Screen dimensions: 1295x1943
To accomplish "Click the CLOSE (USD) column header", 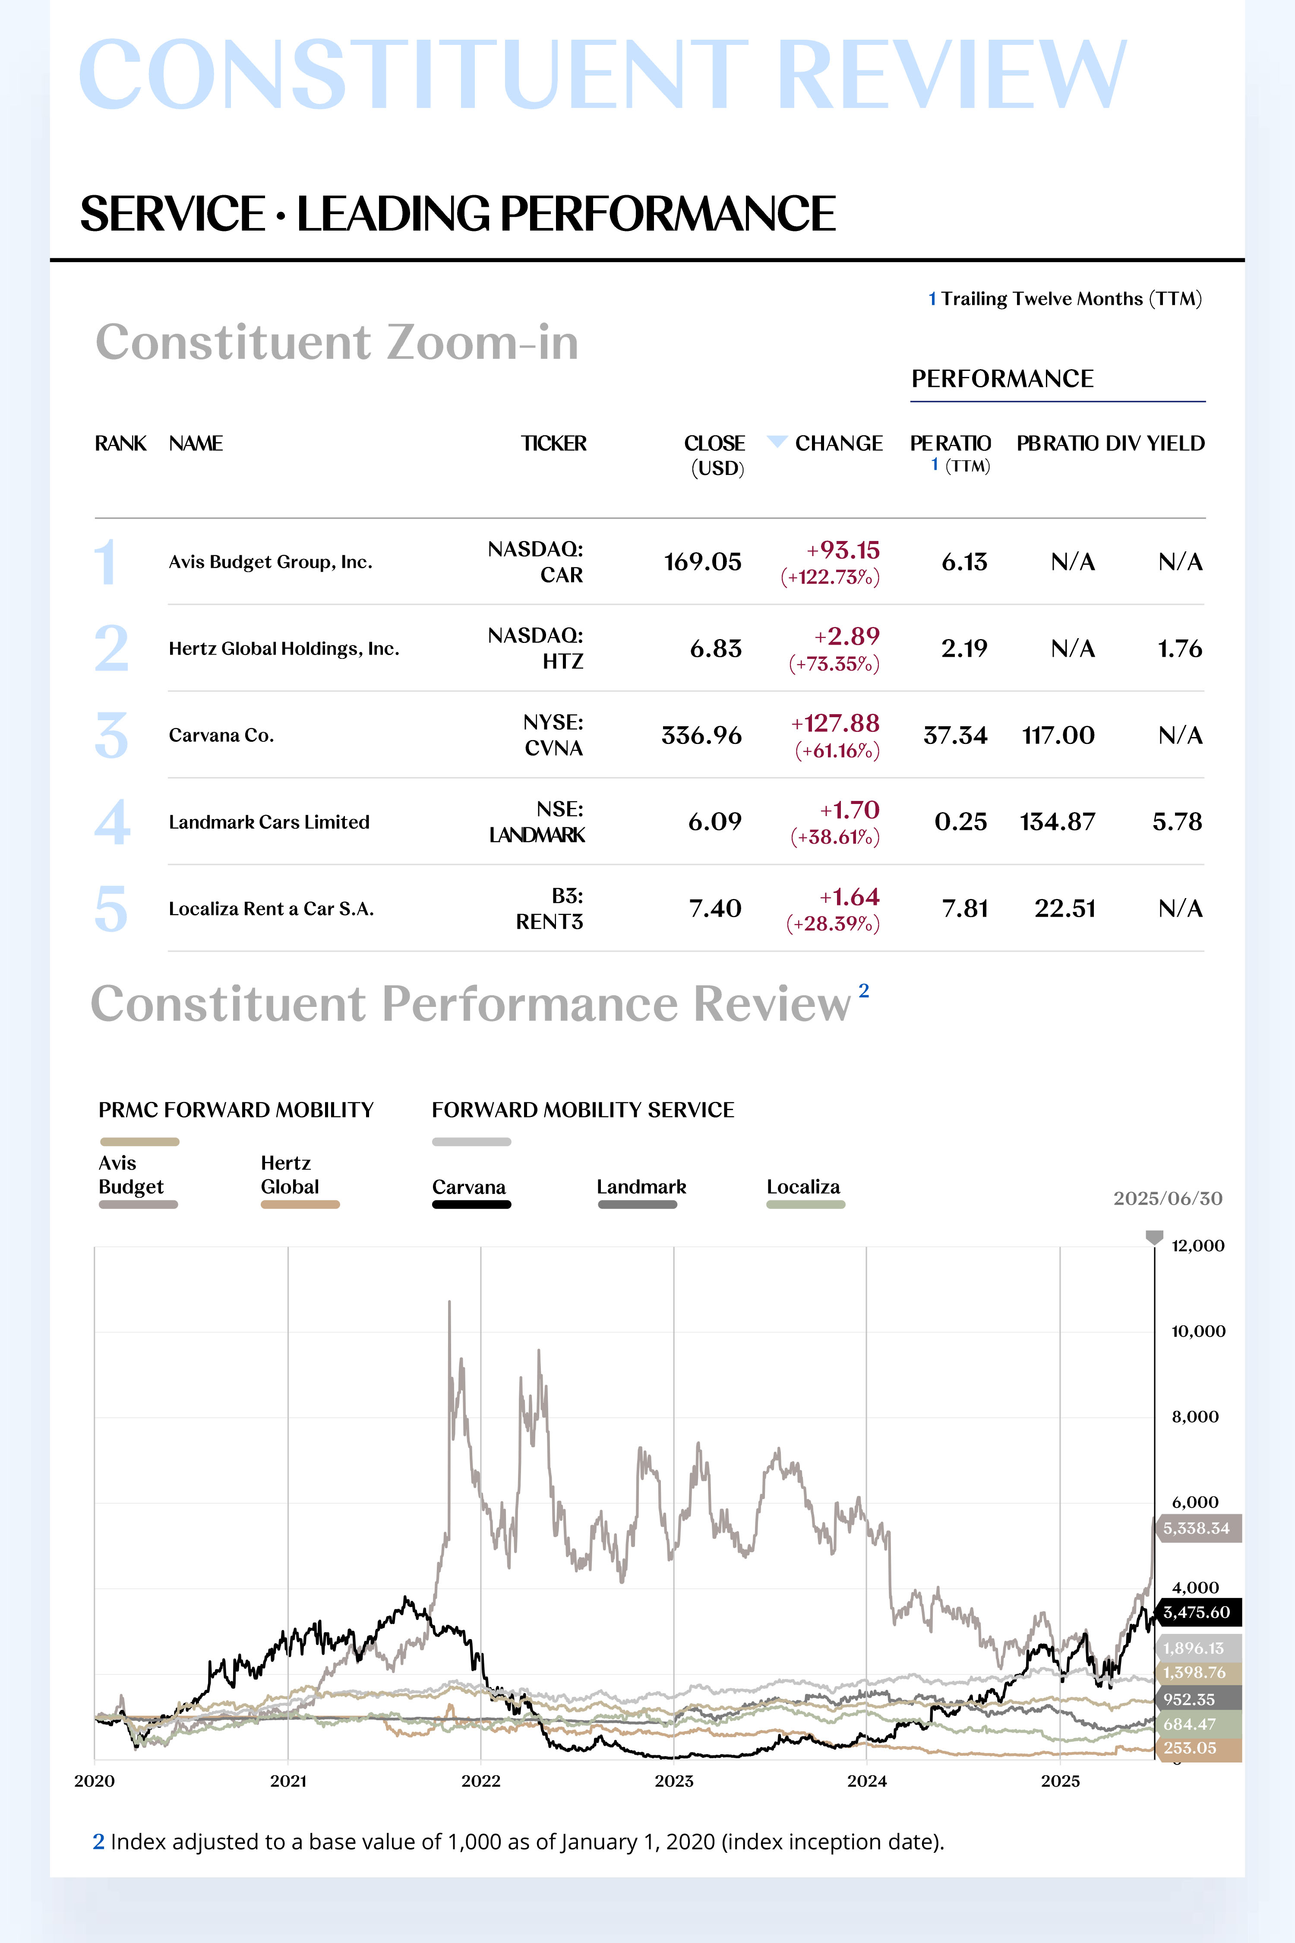I will 715,455.
